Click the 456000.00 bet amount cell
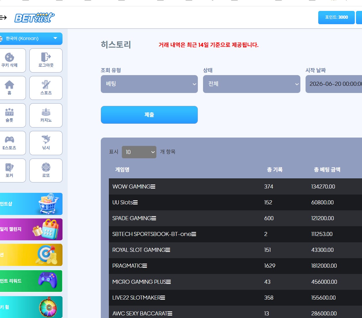This screenshot has width=362, height=318. click(x=324, y=282)
